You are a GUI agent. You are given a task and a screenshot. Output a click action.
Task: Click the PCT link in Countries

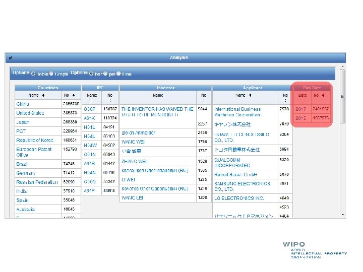(21, 131)
